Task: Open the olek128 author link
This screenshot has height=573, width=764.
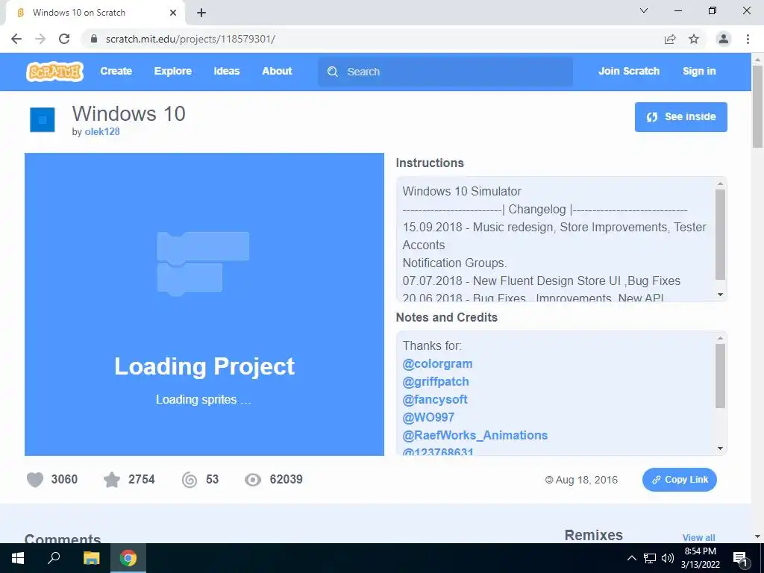Action: click(101, 131)
